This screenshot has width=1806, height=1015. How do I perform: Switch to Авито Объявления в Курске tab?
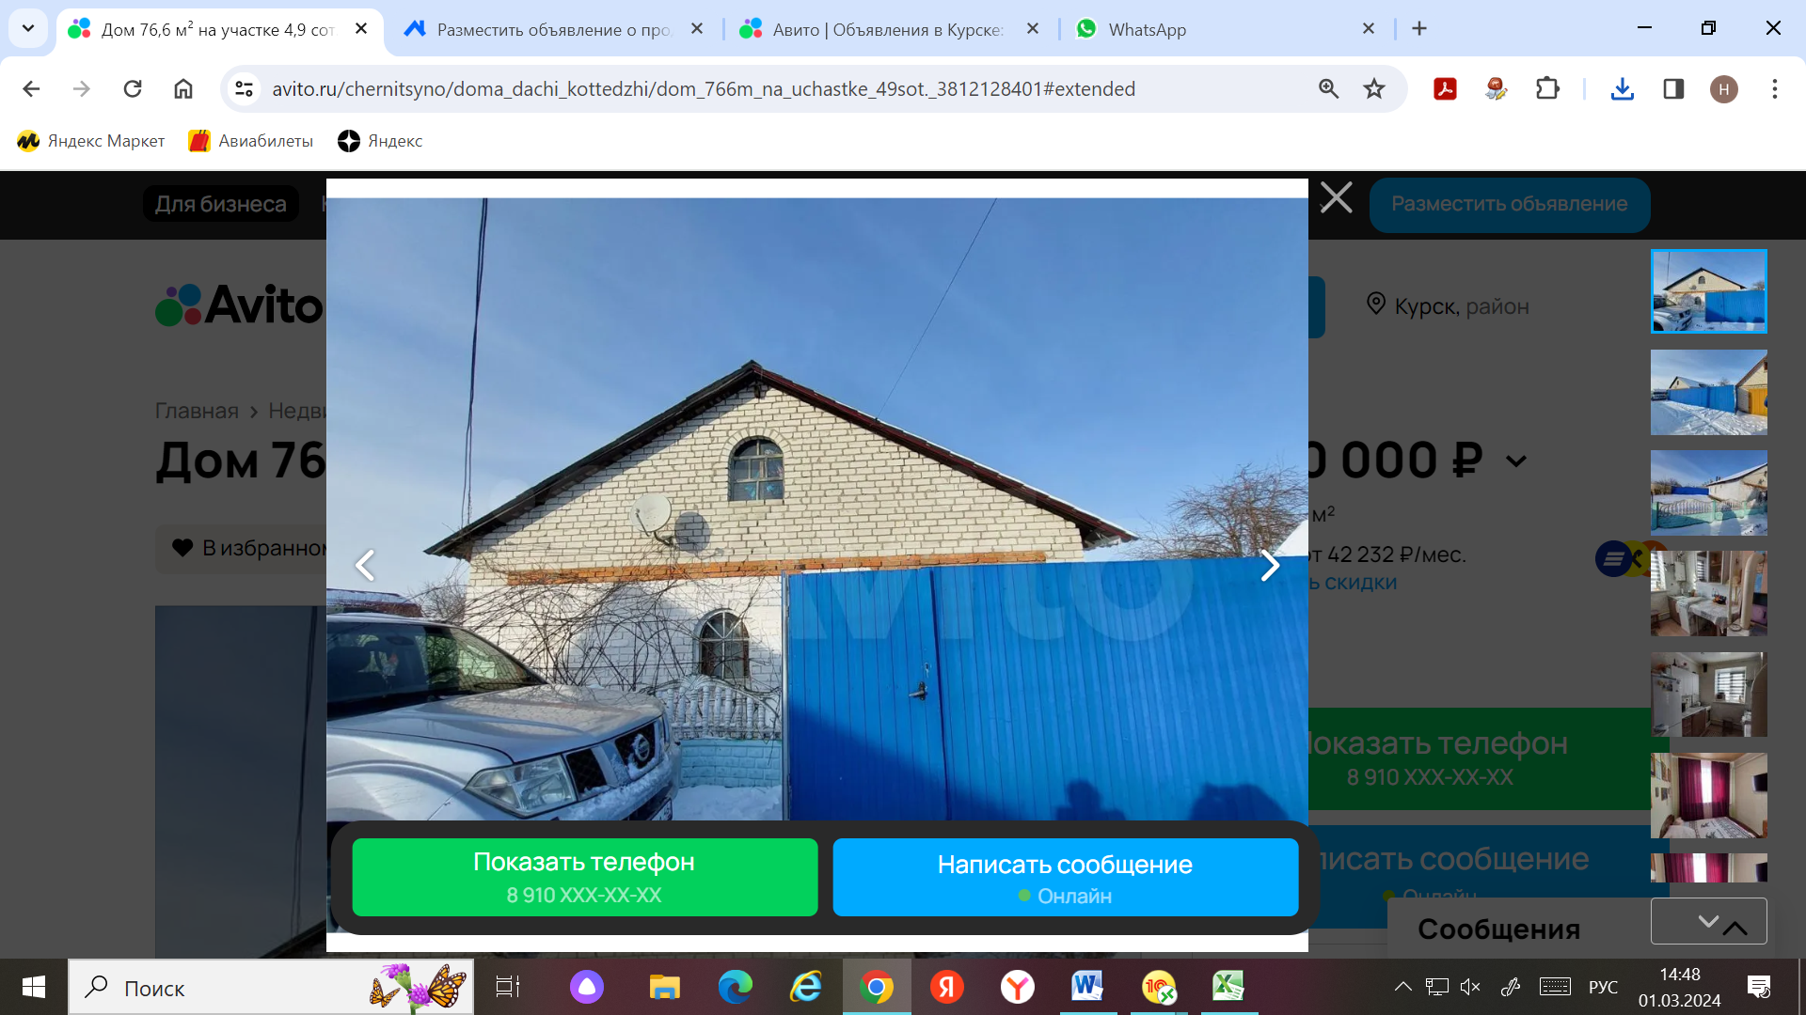pyautogui.click(x=886, y=29)
